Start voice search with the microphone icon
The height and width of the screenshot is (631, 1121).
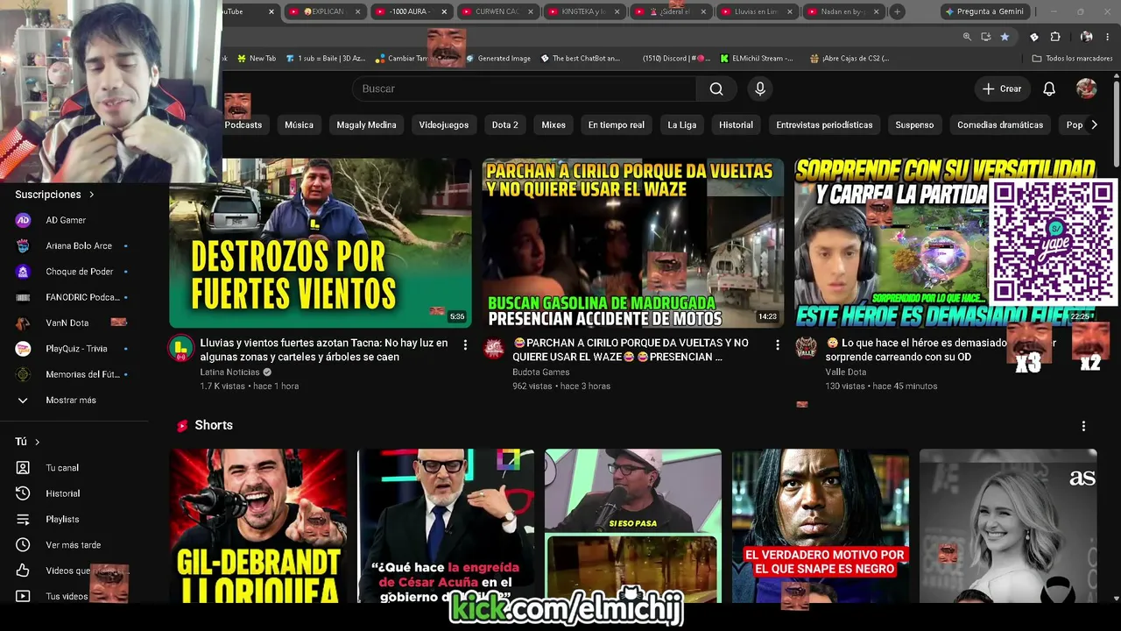(x=760, y=89)
